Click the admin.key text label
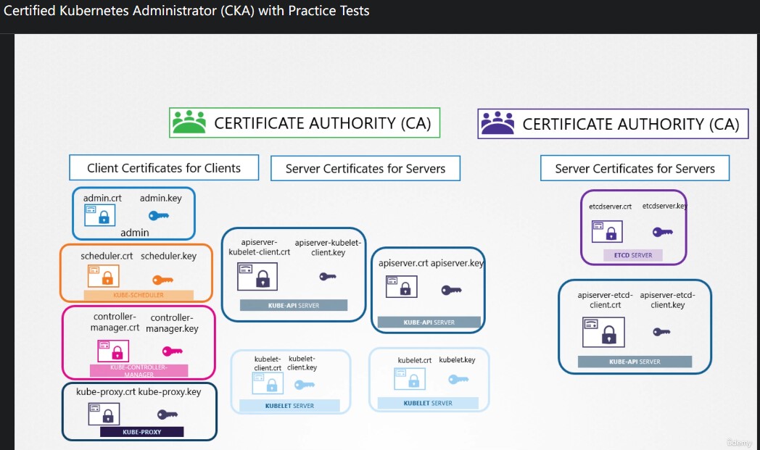This screenshot has height=450, width=760. 161,198
